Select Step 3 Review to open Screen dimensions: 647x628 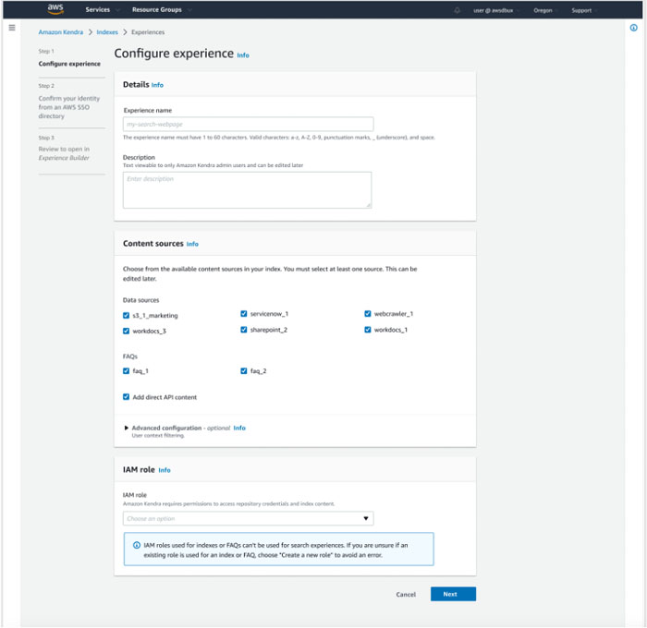(x=64, y=153)
